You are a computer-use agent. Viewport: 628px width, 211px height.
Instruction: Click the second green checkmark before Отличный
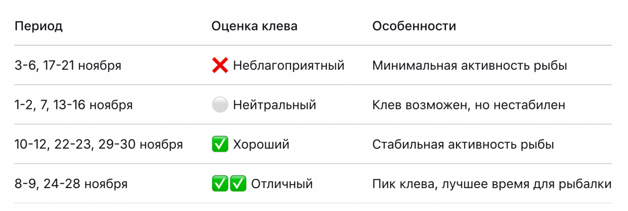(x=238, y=184)
